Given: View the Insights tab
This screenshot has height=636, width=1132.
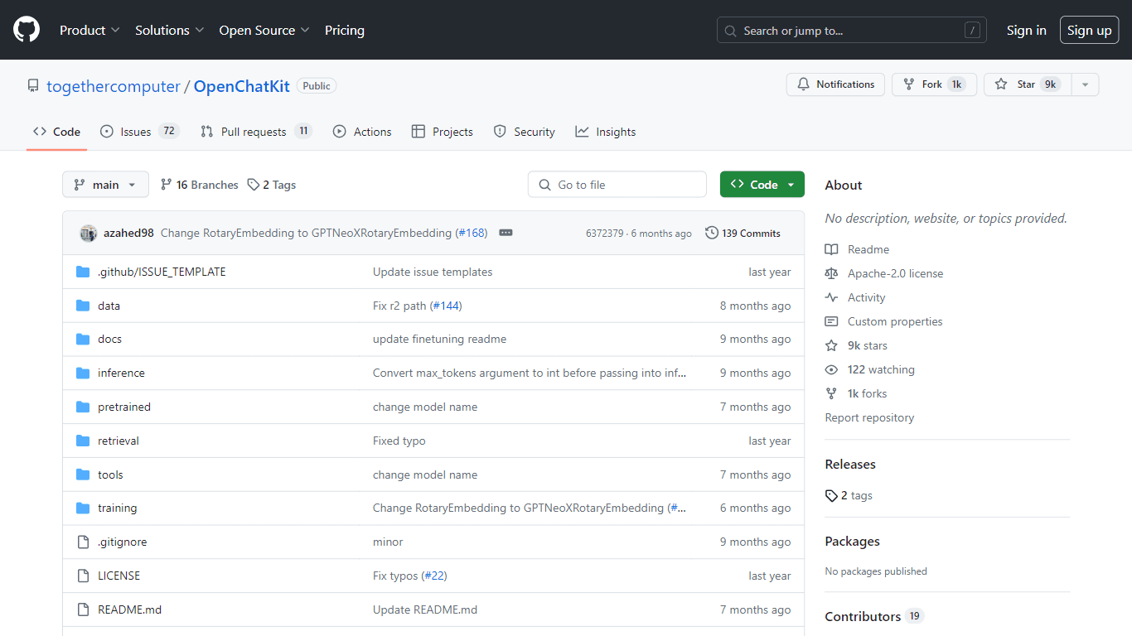Looking at the screenshot, I should coord(606,132).
